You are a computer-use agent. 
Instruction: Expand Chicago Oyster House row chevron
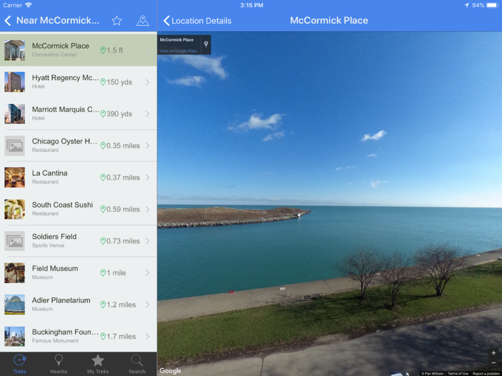148,146
